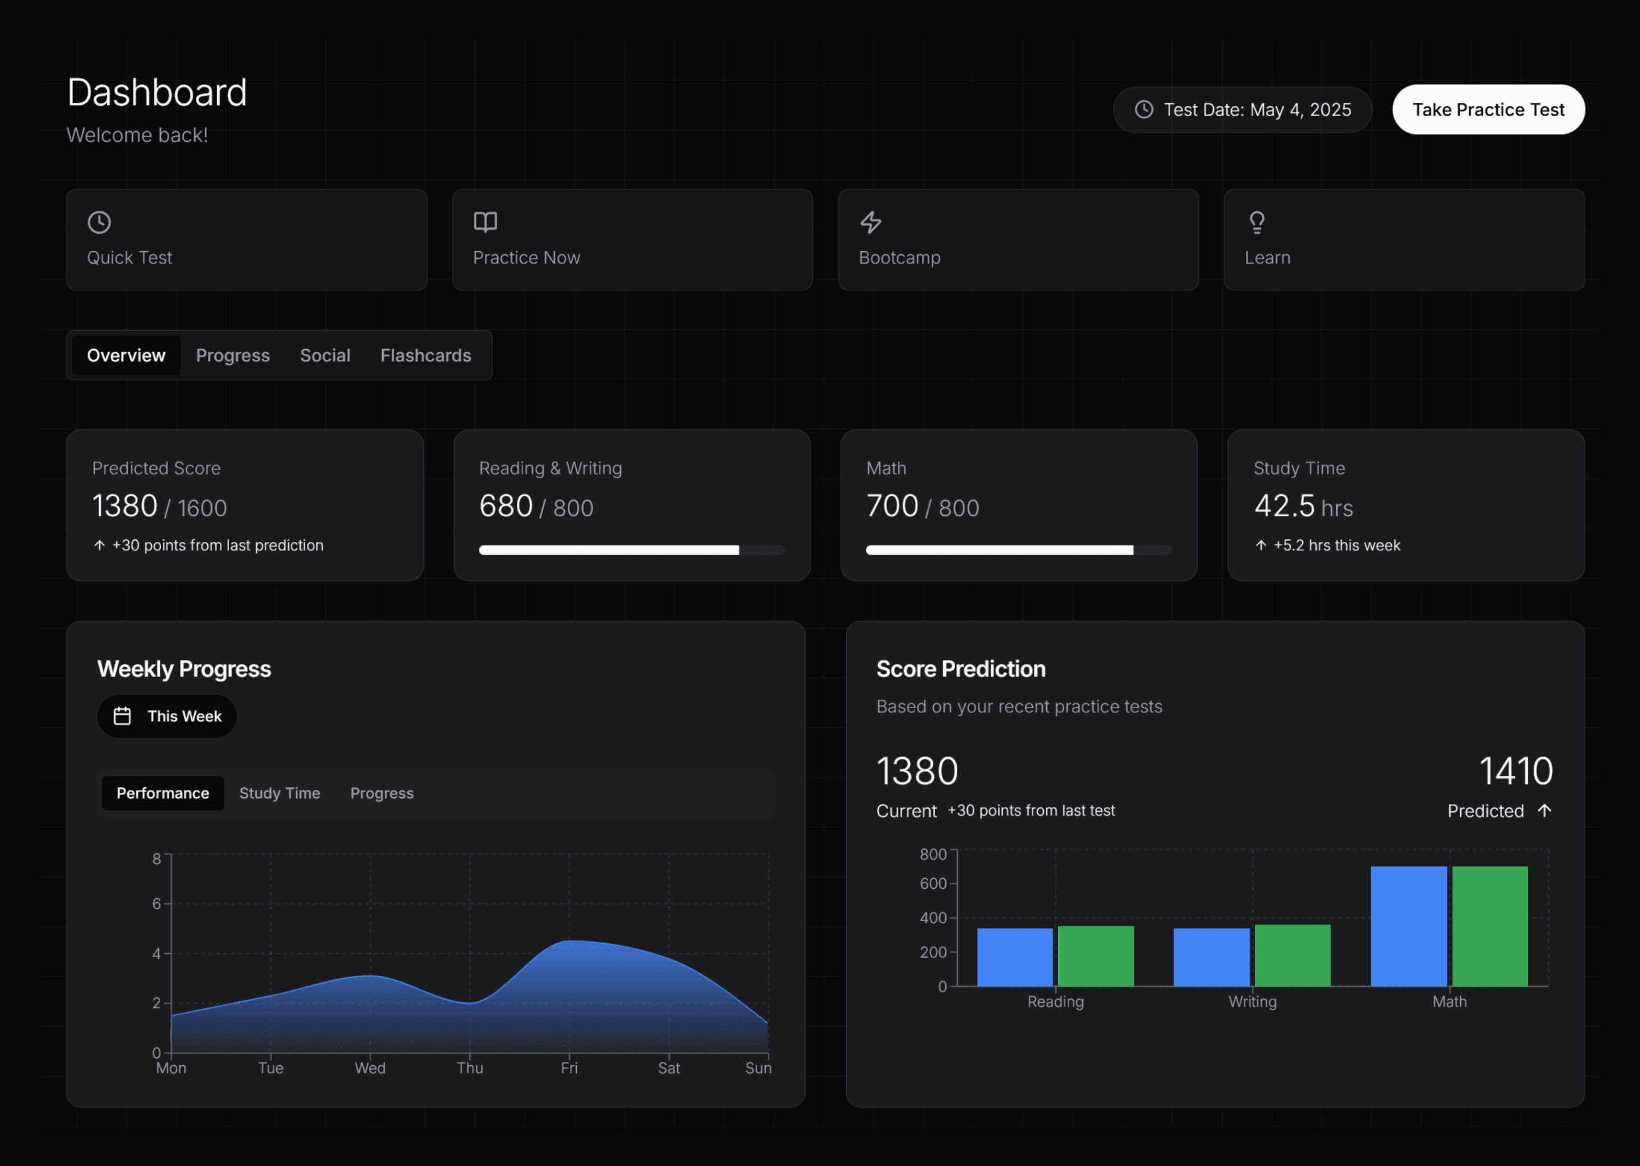Click the open book icon on Practice Now
Screen dimensions: 1640x1166
(x=485, y=222)
